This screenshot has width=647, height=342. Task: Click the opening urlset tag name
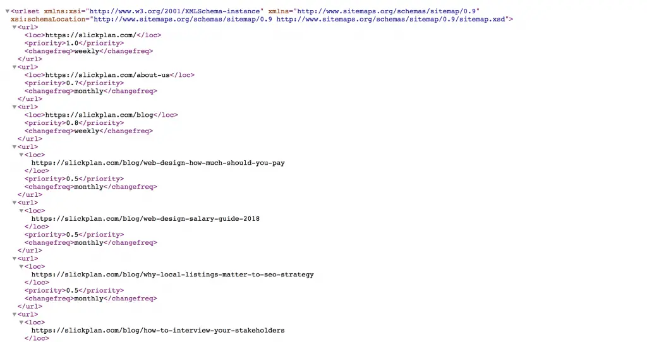coord(27,11)
